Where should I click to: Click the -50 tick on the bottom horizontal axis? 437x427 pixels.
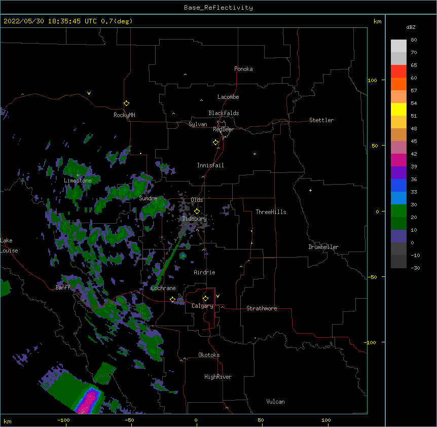pyautogui.click(x=129, y=420)
